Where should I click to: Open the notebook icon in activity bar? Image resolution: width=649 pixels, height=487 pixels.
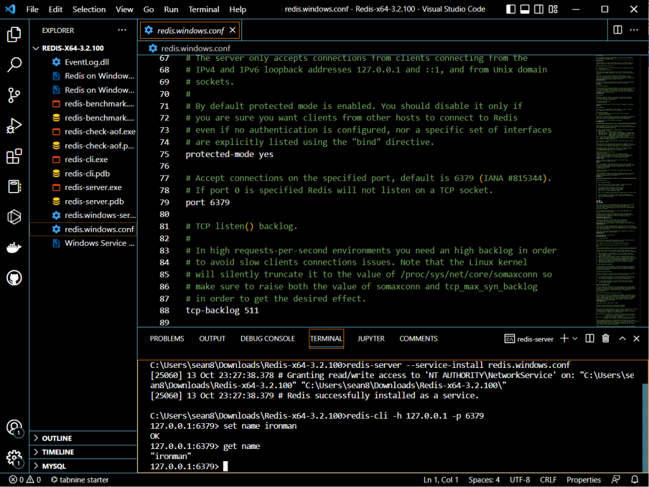pyautogui.click(x=14, y=186)
